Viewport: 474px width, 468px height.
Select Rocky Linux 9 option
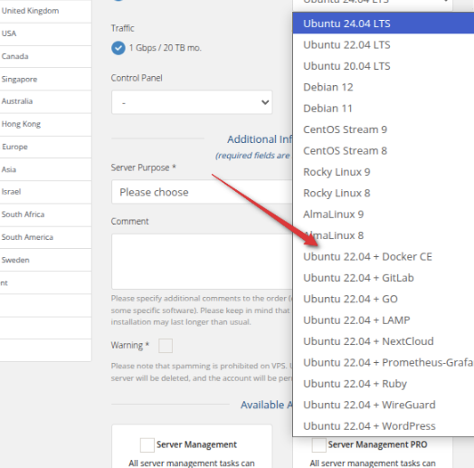384,172
